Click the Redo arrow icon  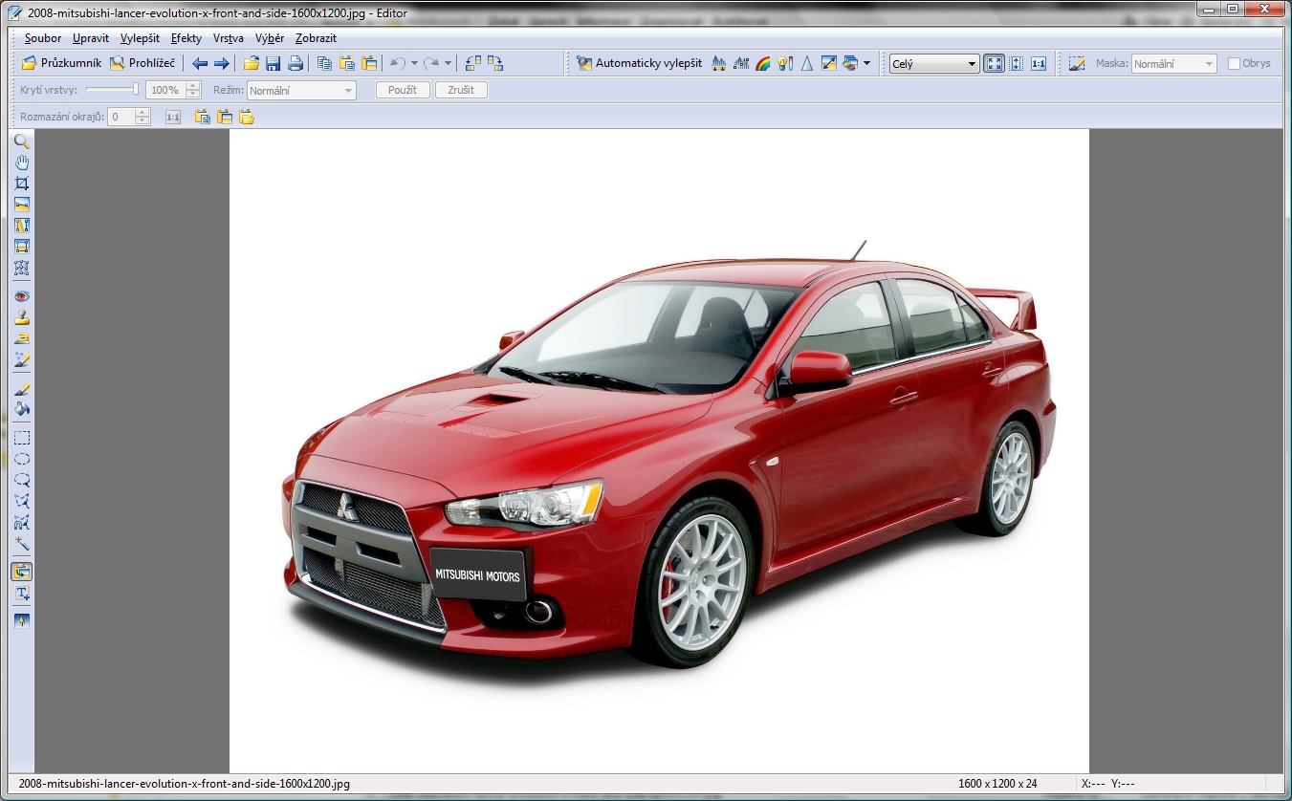[x=431, y=63]
